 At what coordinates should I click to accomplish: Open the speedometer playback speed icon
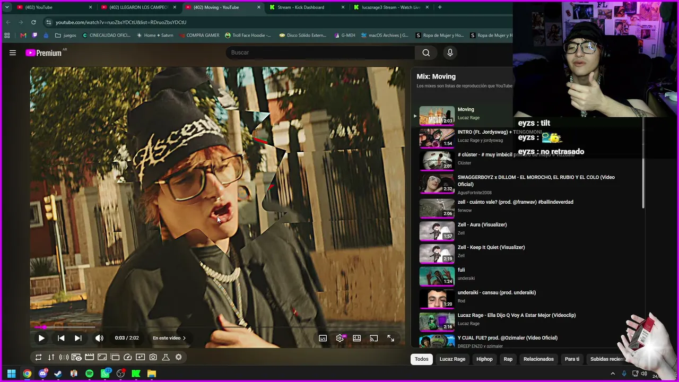[x=127, y=357]
